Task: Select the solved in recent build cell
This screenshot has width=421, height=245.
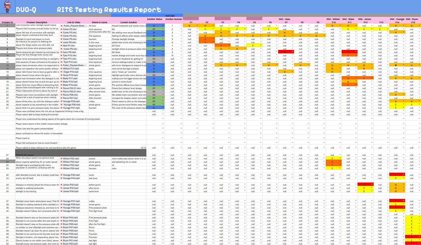Action: coord(129,82)
